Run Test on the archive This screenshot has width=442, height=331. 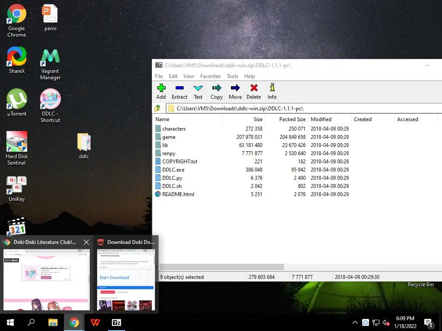point(198,91)
